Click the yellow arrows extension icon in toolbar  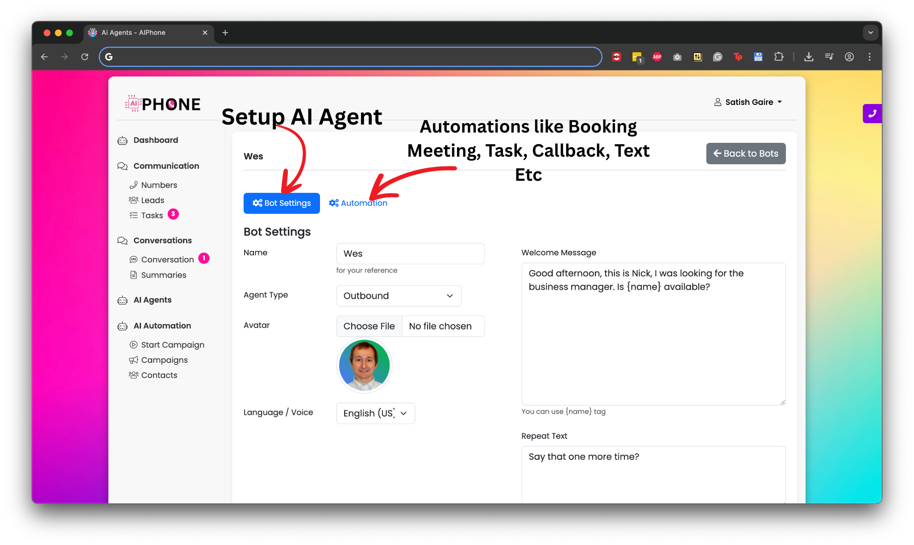(x=698, y=57)
